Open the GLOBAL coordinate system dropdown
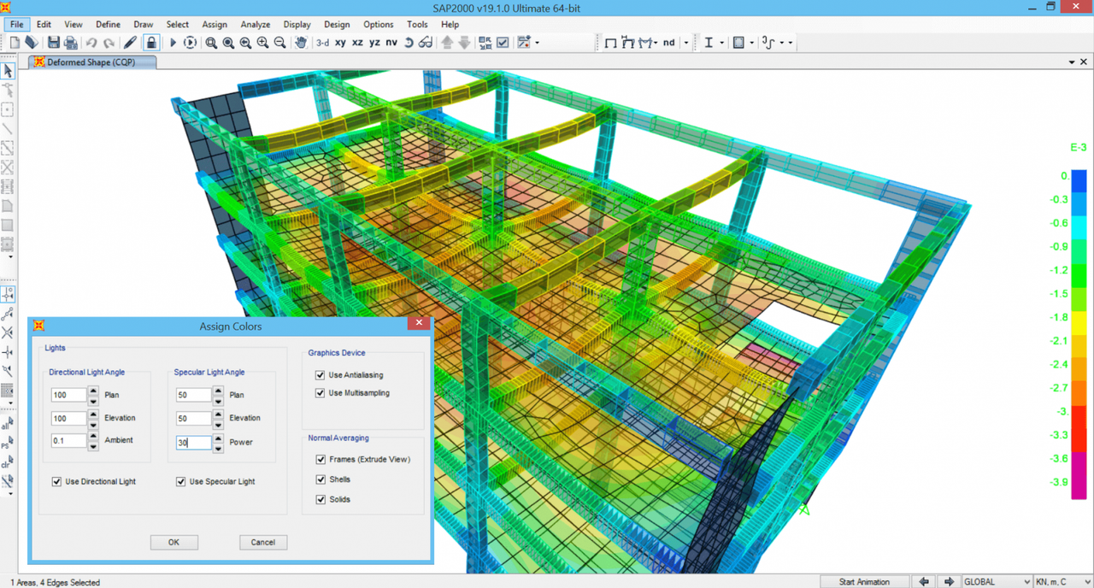The height and width of the screenshot is (588, 1094). [x=997, y=581]
